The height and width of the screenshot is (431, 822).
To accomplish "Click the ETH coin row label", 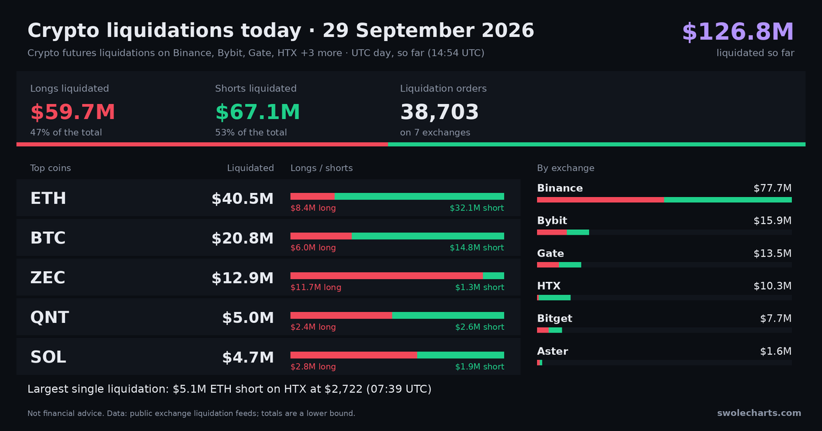I will [48, 199].
